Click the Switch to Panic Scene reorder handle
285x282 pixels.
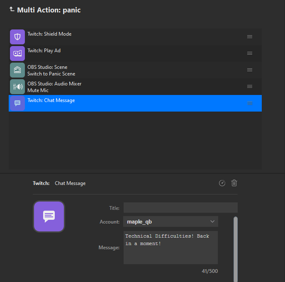pos(250,70)
